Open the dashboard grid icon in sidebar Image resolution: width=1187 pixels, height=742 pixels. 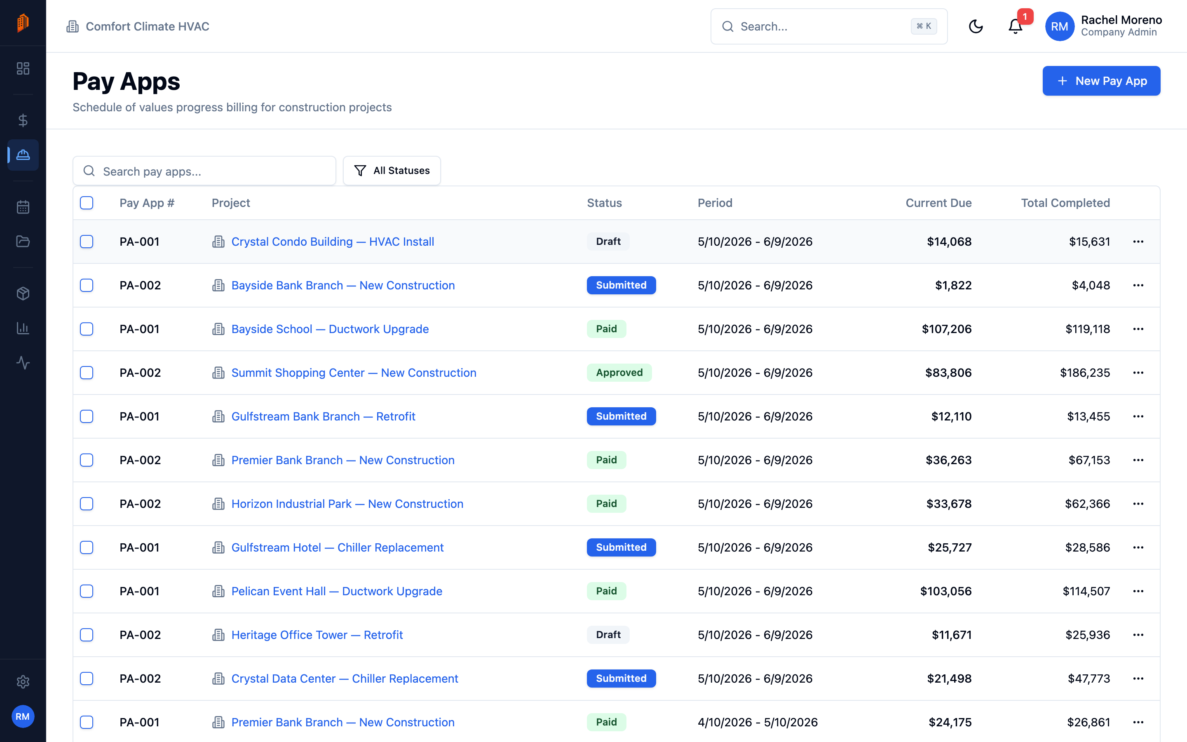23,68
